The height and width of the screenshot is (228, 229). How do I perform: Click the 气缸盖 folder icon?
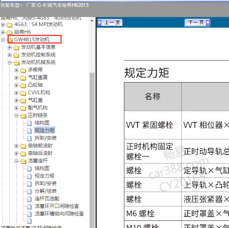click(23, 101)
